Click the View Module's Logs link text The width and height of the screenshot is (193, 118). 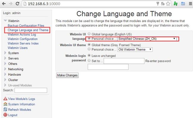tap(22, 99)
